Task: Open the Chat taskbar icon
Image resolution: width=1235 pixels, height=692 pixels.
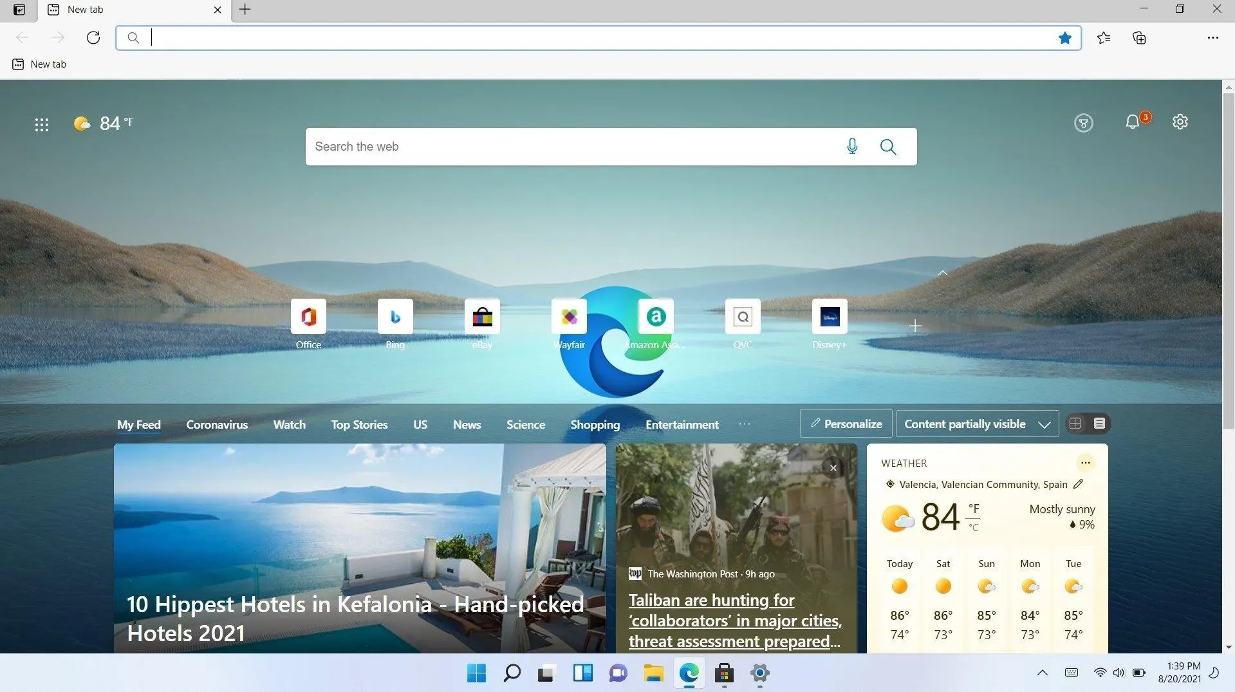Action: pyautogui.click(x=618, y=673)
